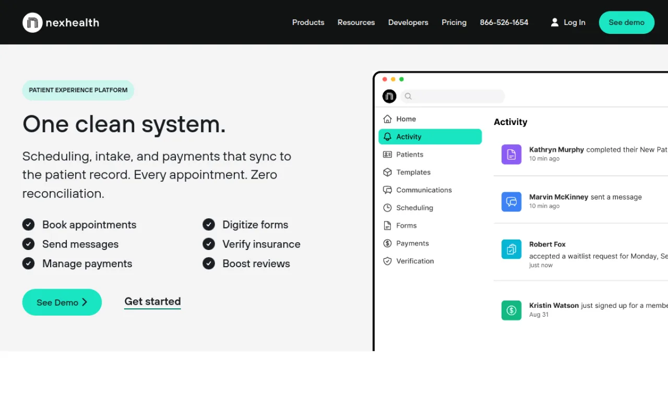The height and width of the screenshot is (400, 668).
Task: Click the Robert Fox name
Action: point(547,244)
